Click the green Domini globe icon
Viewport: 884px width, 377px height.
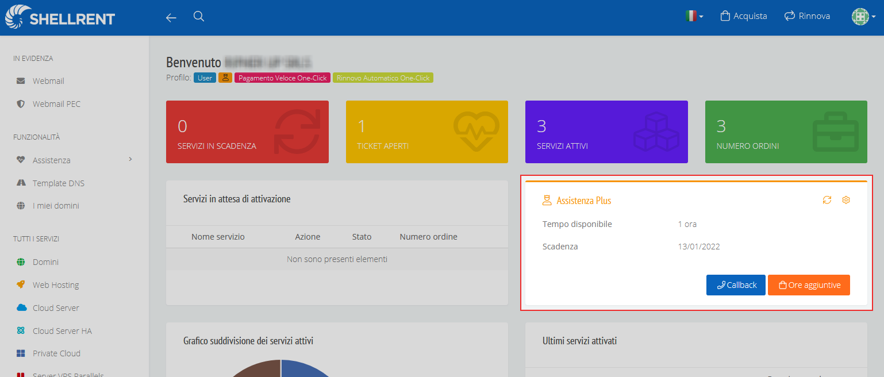(21, 262)
